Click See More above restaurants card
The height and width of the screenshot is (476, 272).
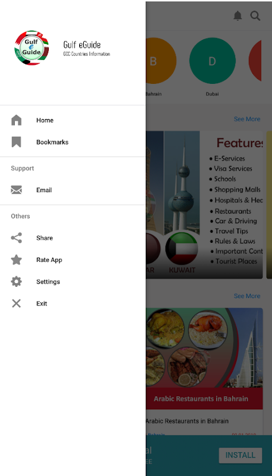(247, 296)
